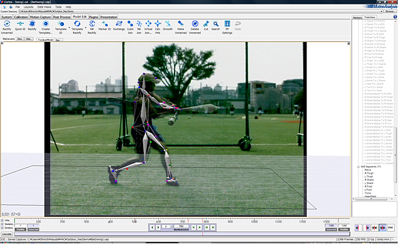Click the Calculate button
Viewport: 401px width, 245px height.
[7, 234]
